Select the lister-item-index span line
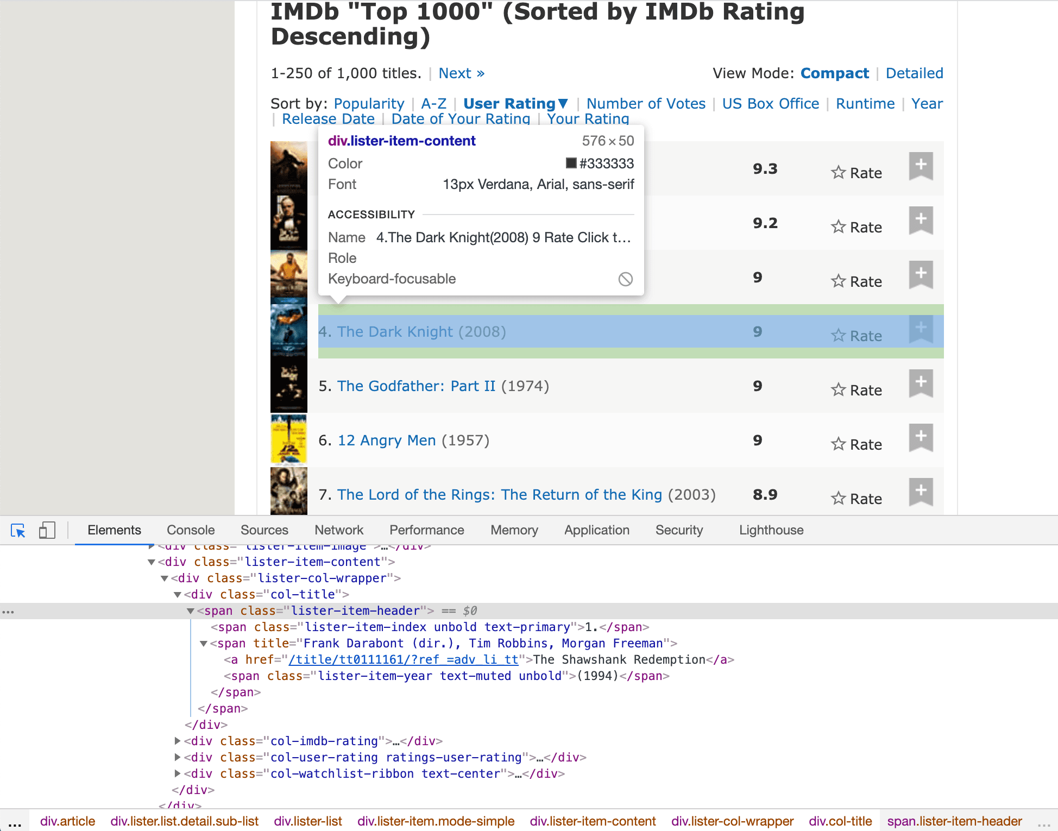The width and height of the screenshot is (1058, 831). [x=430, y=627]
